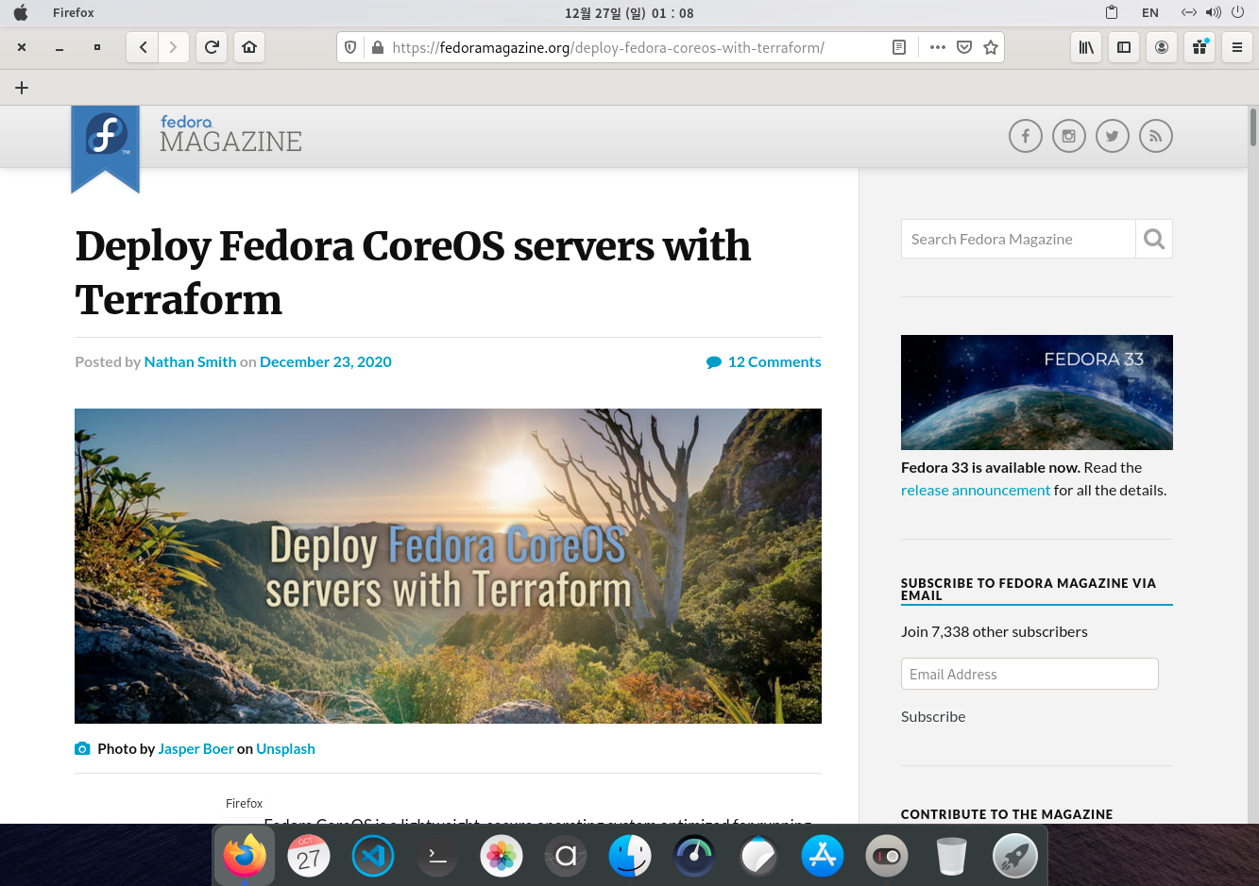Viewport: 1259px width, 886px height.
Task: Save page to Pocket
Action: [964, 47]
